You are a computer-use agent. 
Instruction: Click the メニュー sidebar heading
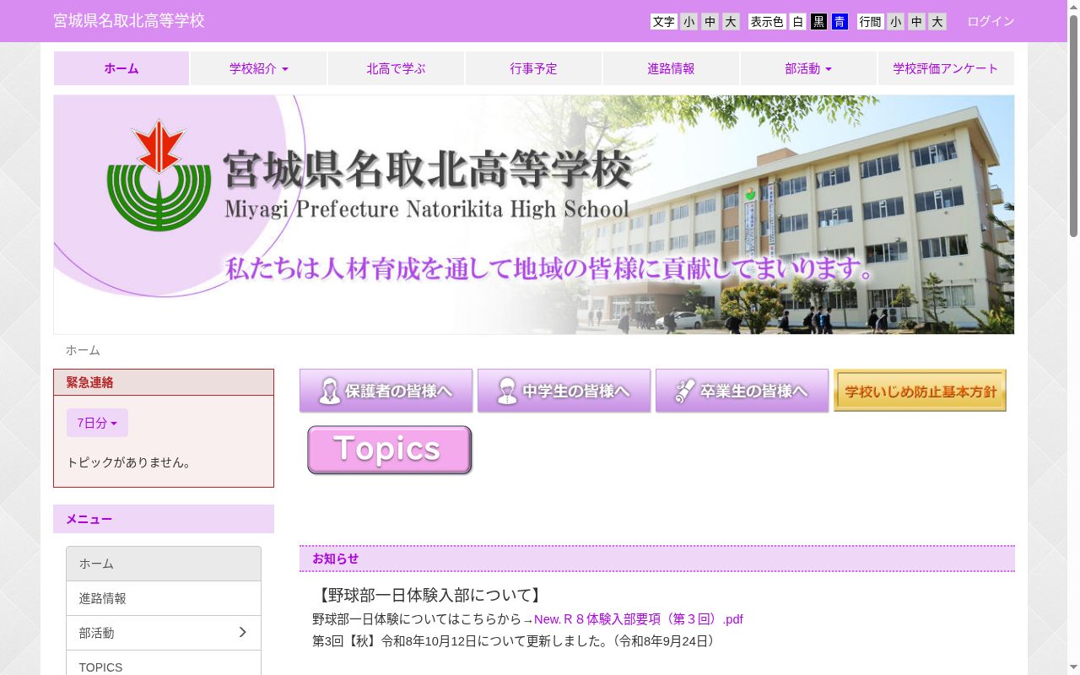[x=164, y=519]
